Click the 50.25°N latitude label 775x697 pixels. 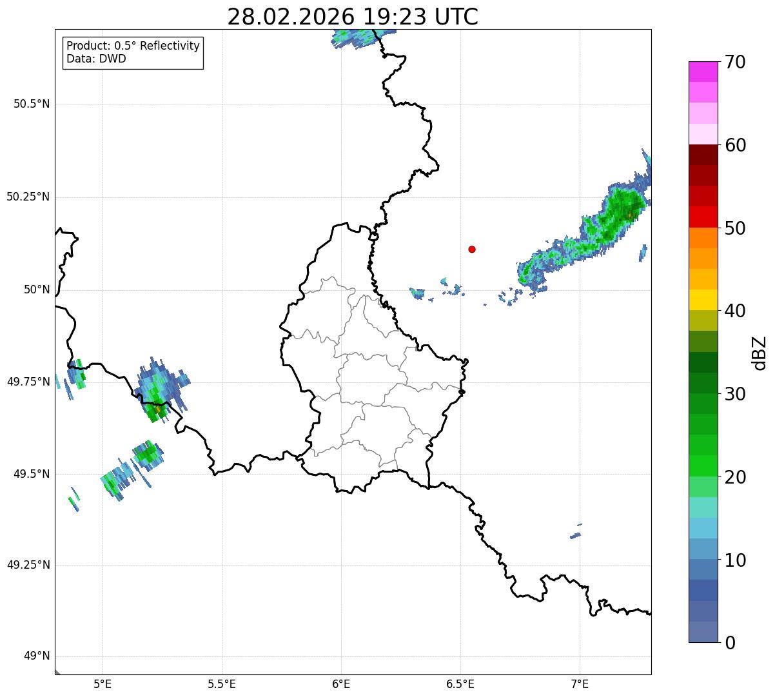coord(28,197)
